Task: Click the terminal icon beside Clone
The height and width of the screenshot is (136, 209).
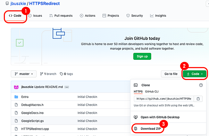Action: point(136,85)
